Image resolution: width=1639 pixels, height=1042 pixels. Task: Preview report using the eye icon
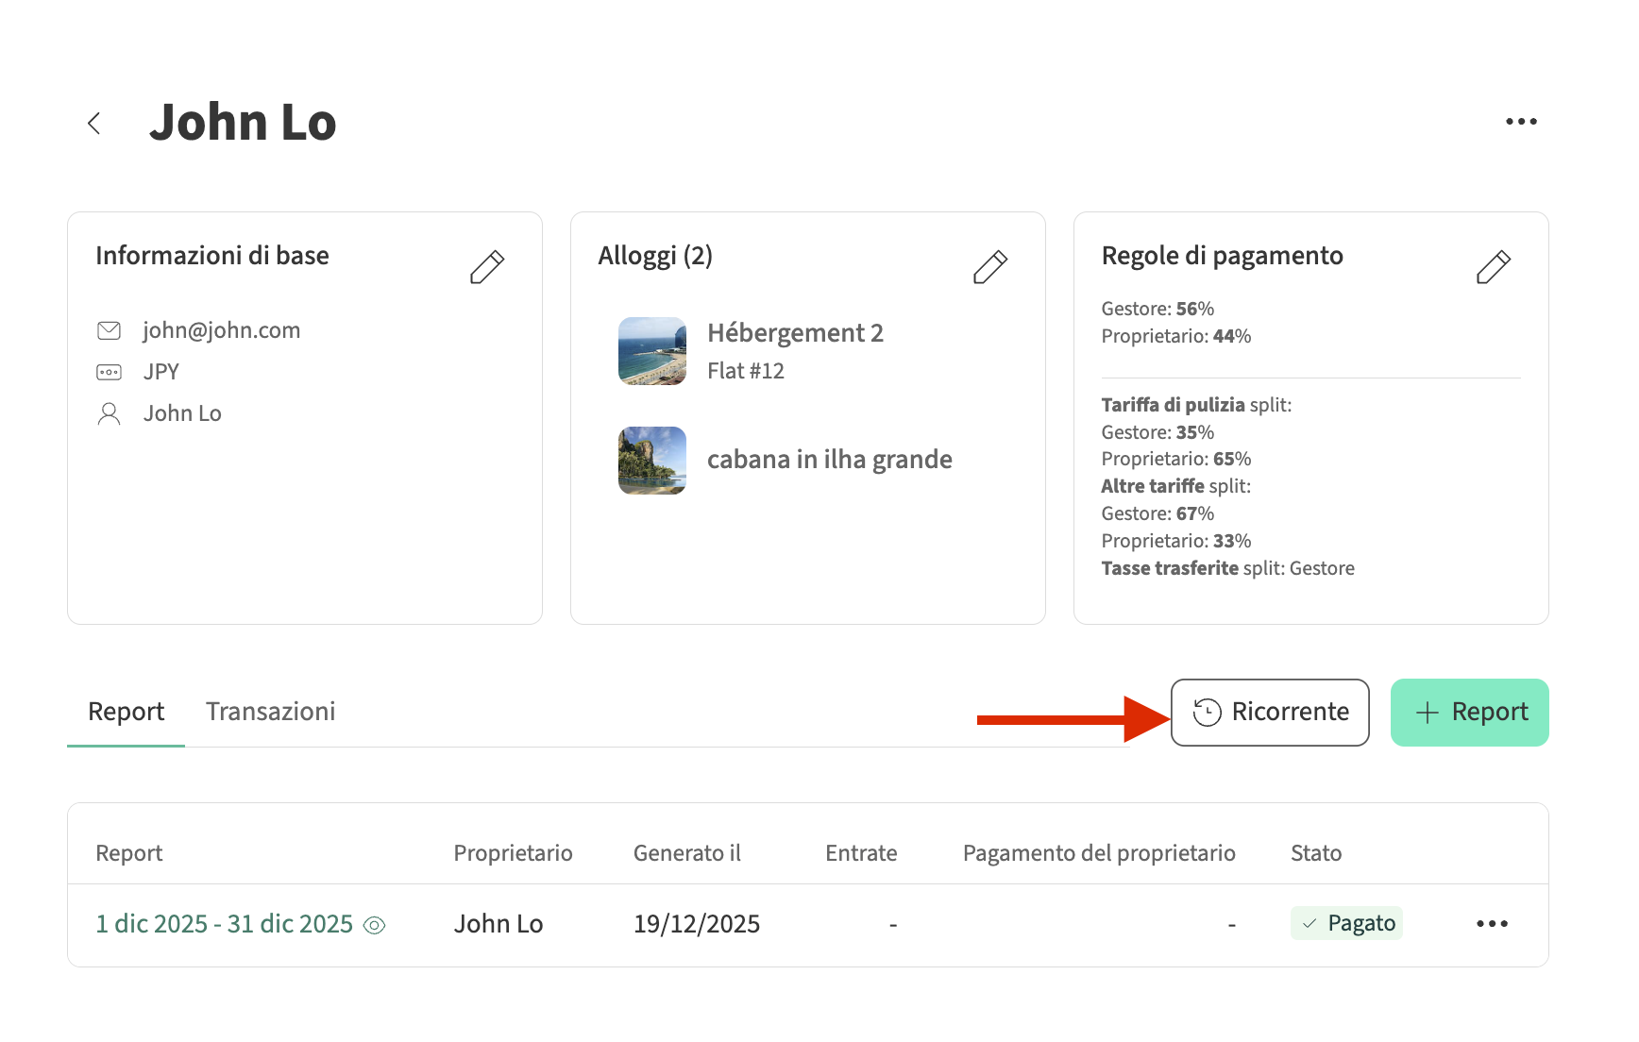coord(375,926)
